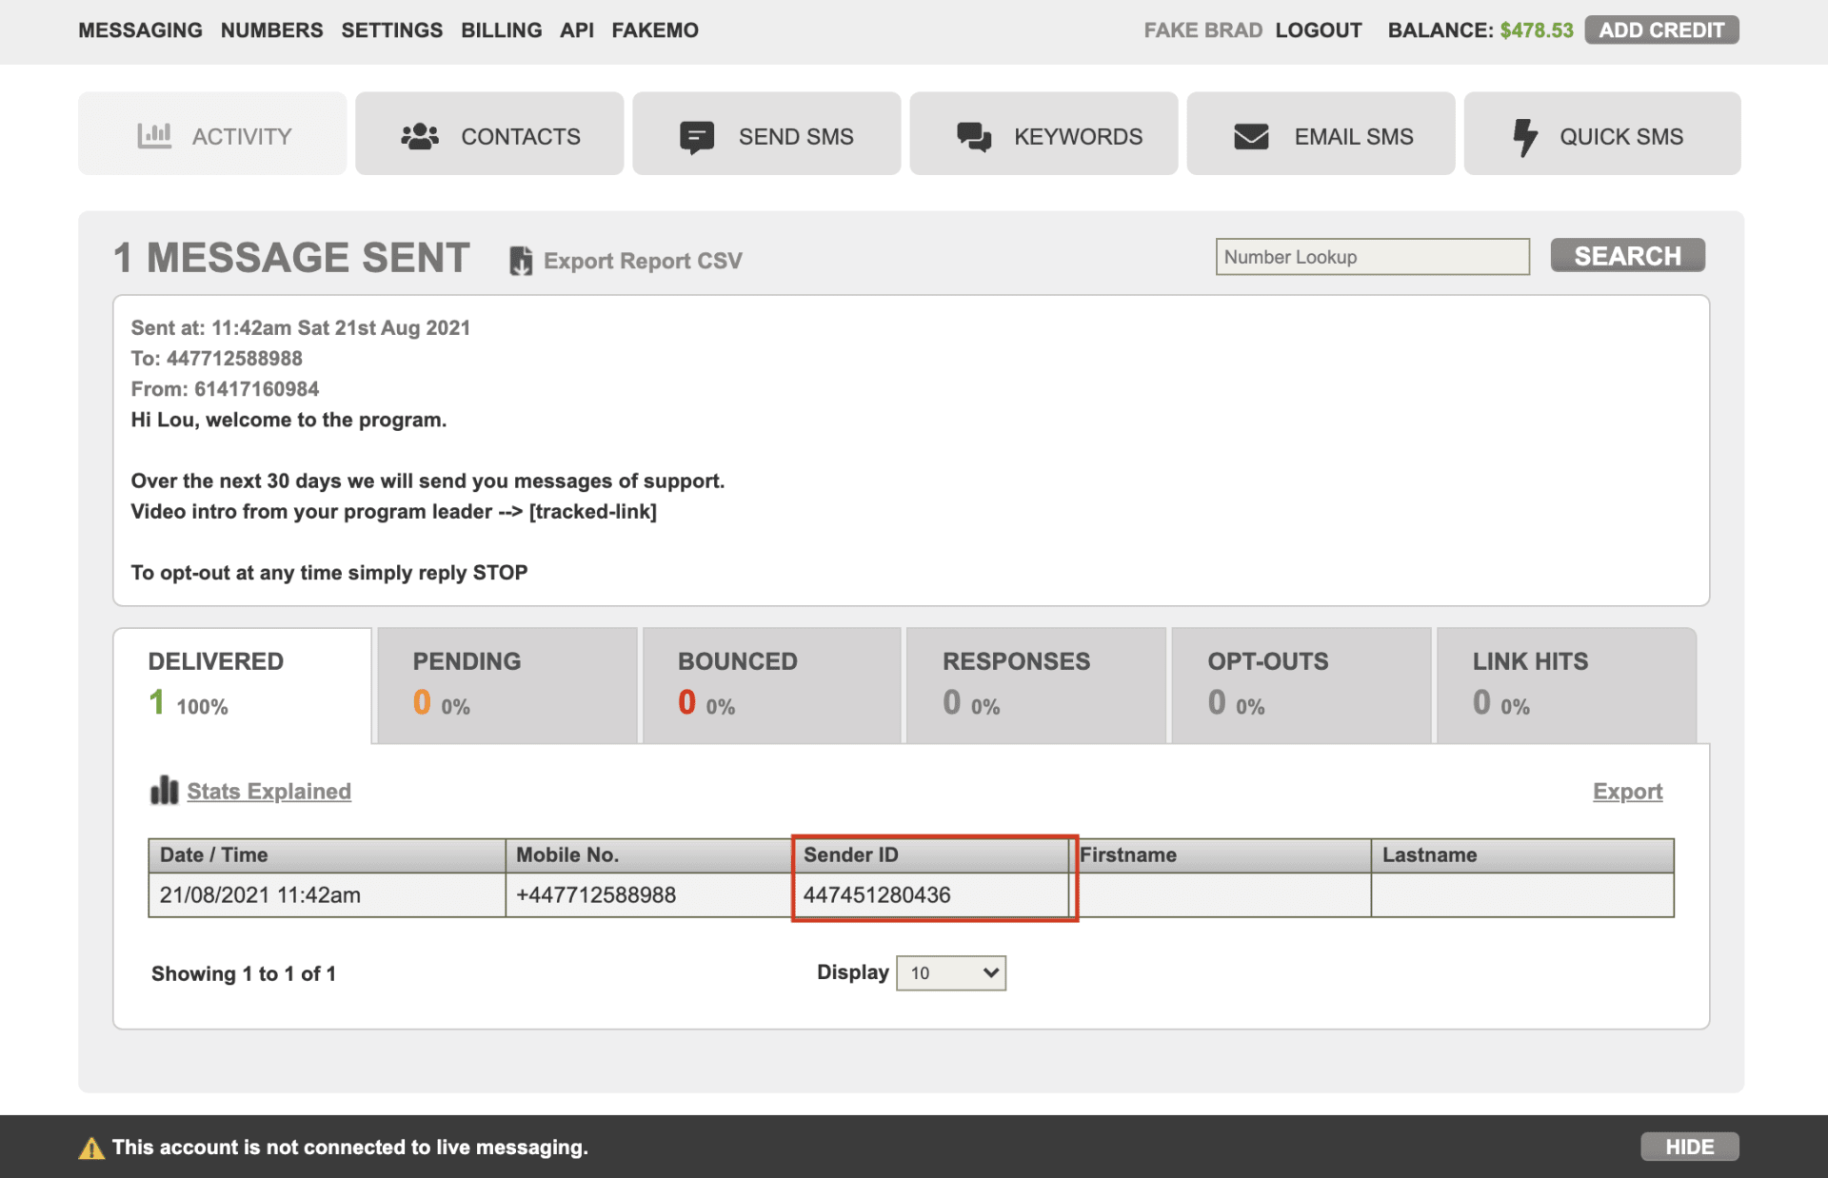Image resolution: width=1828 pixels, height=1178 pixels.
Task: Go to SETTINGS in top navigation
Action: tap(392, 30)
